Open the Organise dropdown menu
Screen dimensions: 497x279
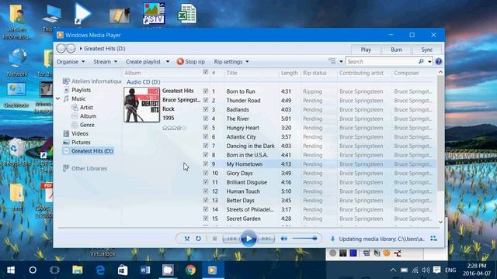[71, 62]
